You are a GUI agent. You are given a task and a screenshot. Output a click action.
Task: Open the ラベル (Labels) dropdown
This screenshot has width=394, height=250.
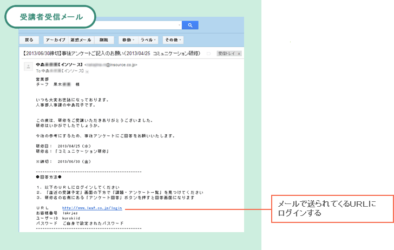click(x=148, y=40)
